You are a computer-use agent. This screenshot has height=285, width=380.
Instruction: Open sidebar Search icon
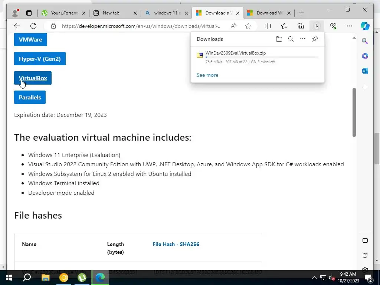click(x=365, y=41)
